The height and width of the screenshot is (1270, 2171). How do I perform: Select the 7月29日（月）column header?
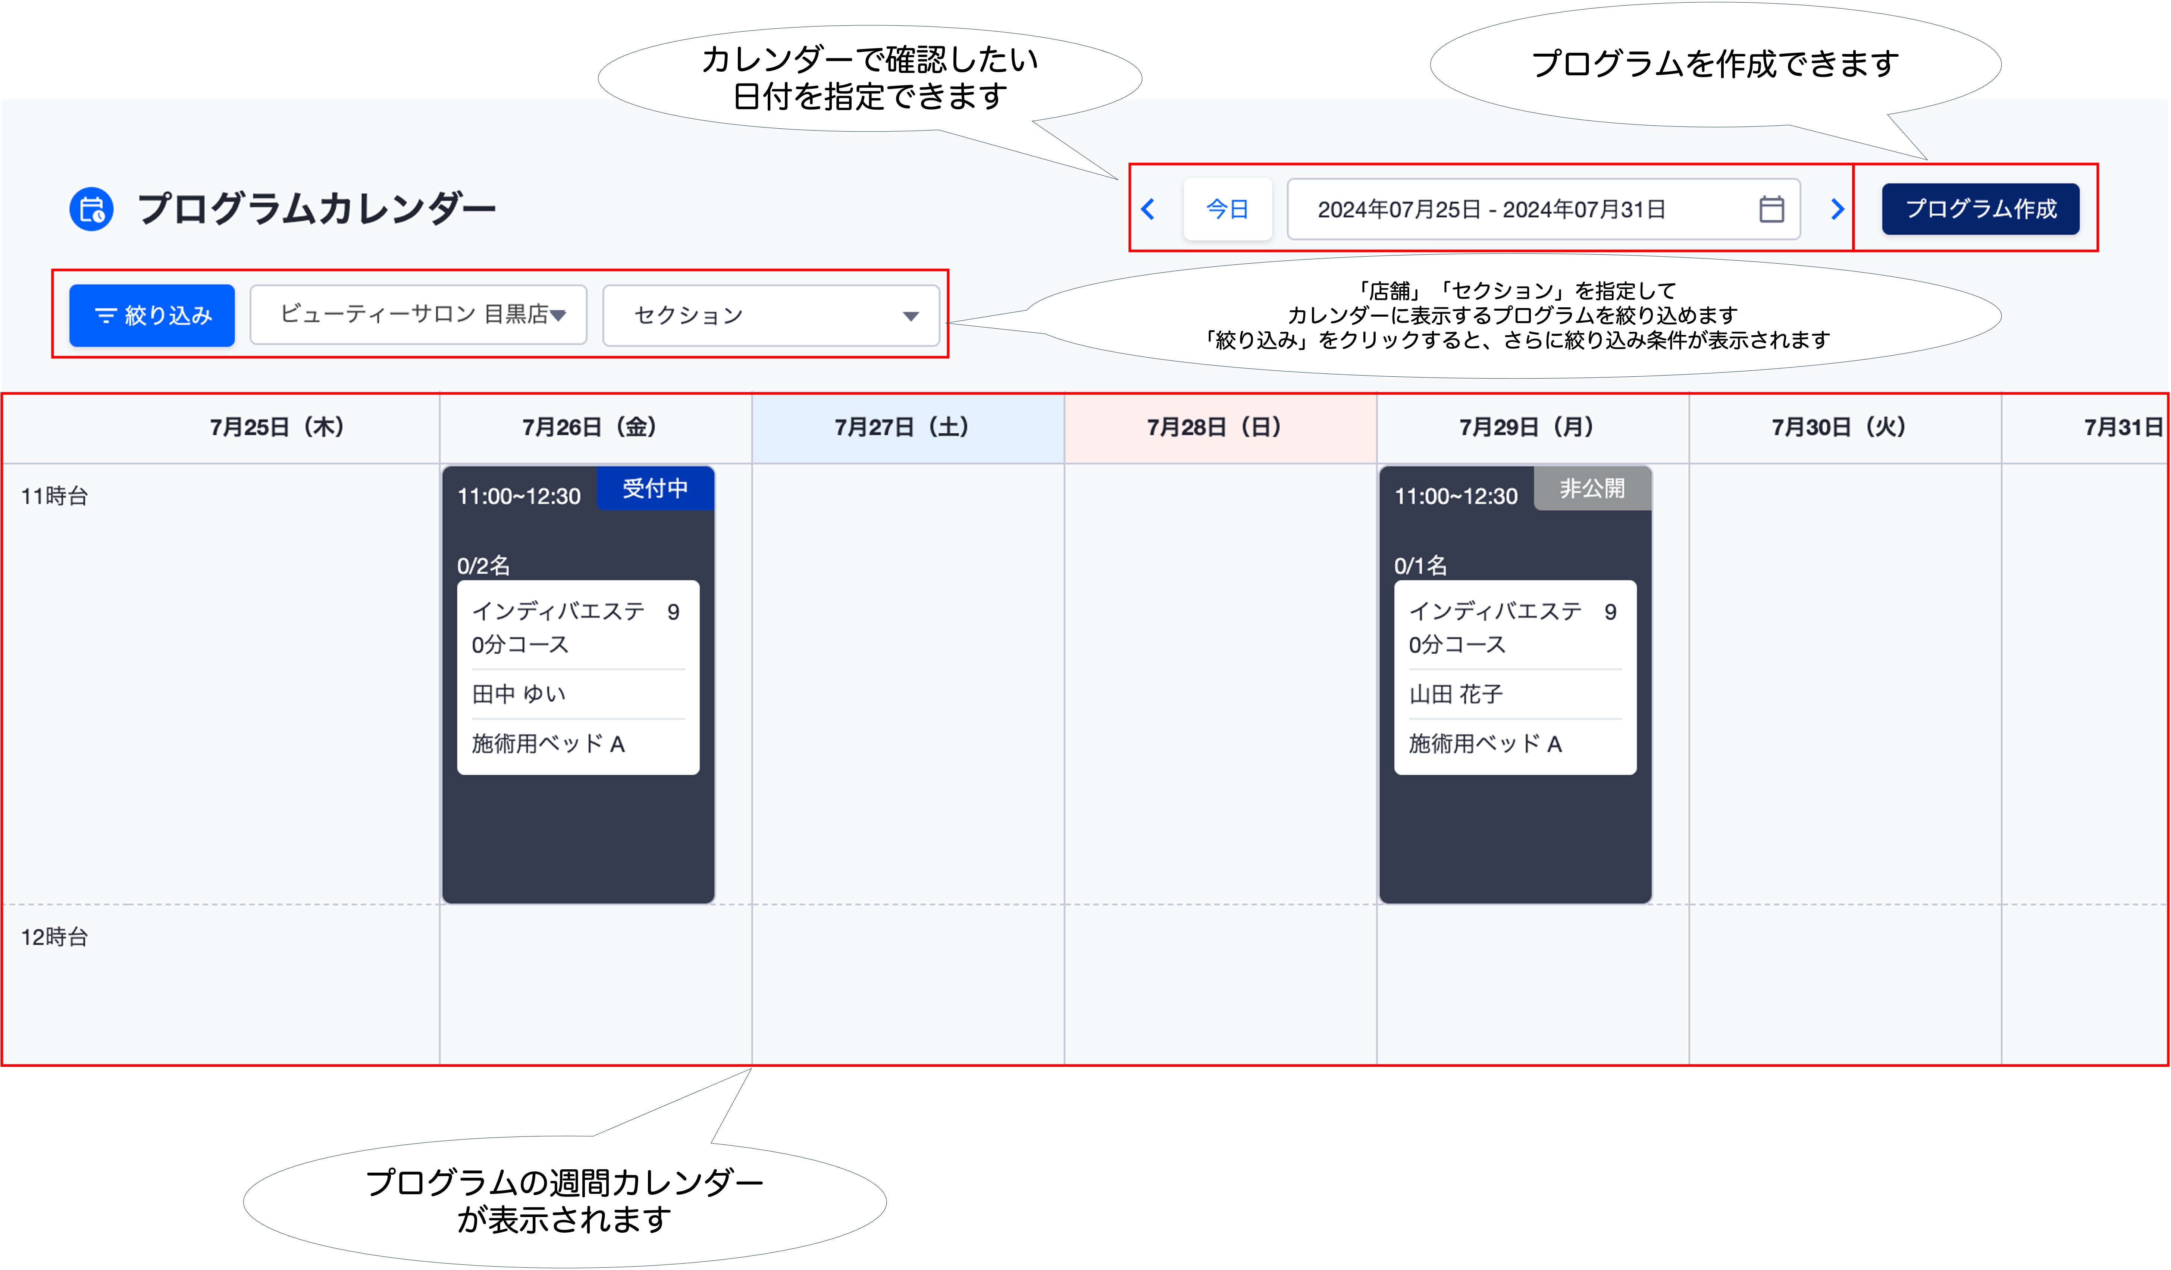point(1533,427)
